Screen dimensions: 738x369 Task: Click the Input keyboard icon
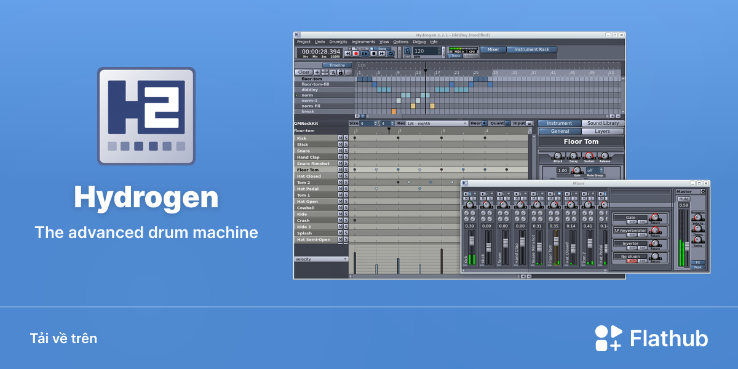pos(530,123)
